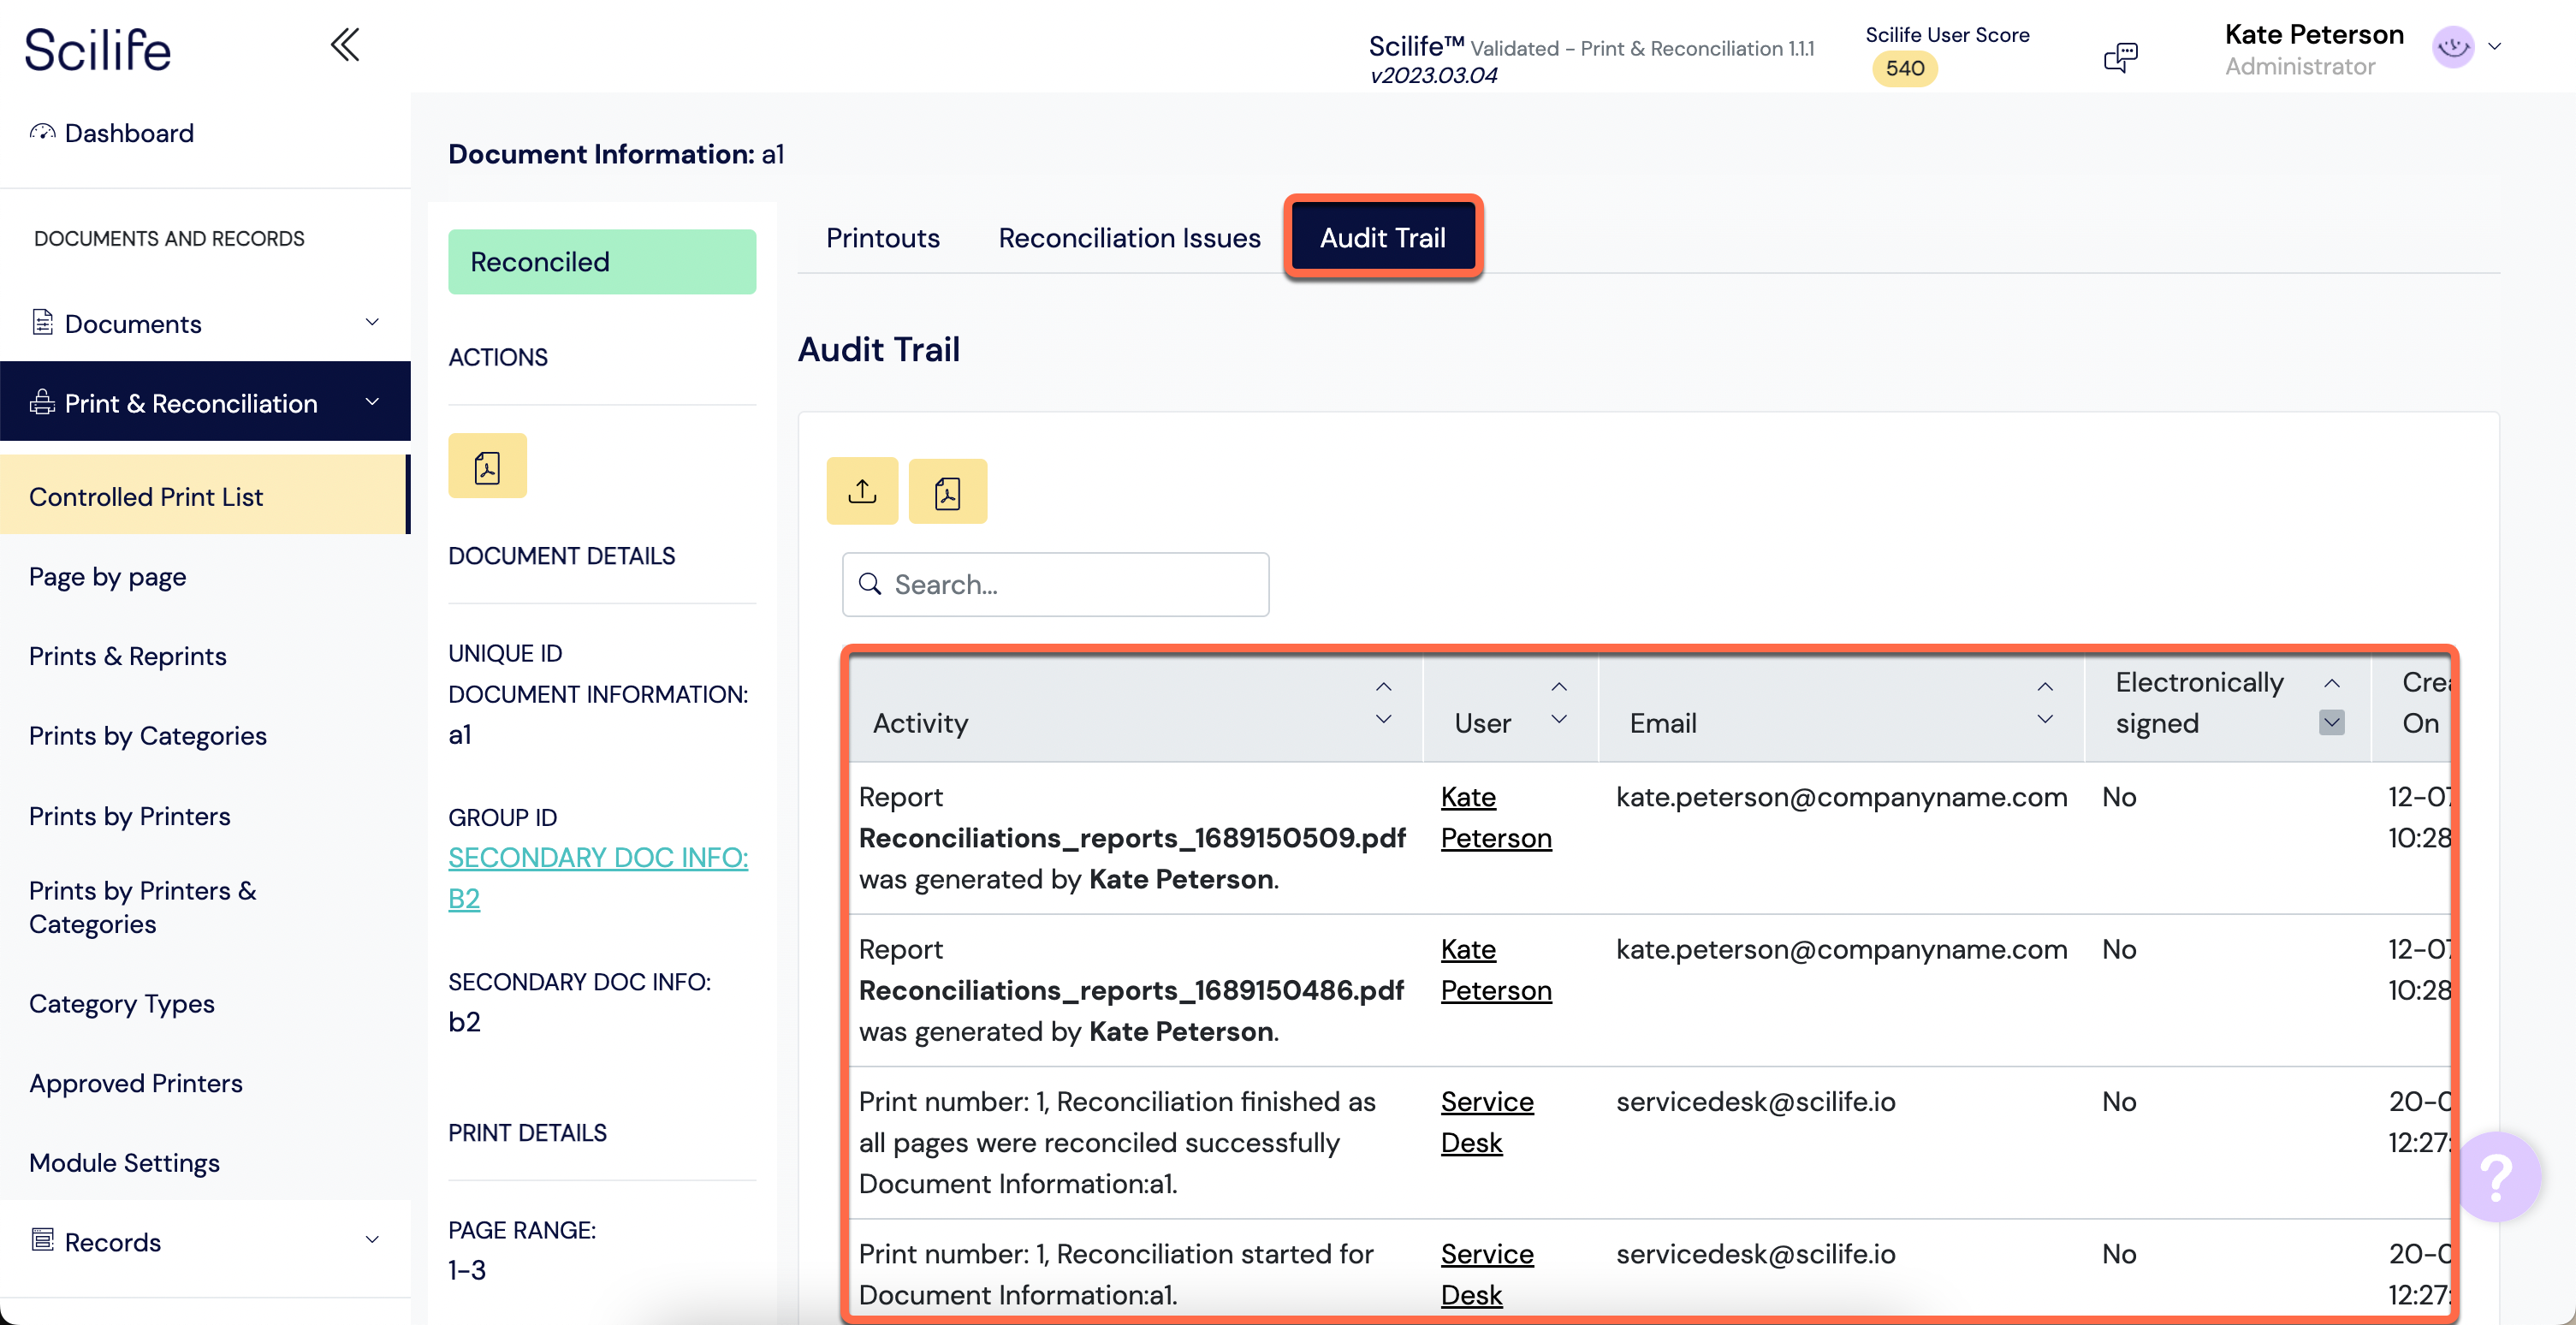Click Reconciliations_reports_1689150509.pdf activity text
The width and height of the screenshot is (2576, 1325).
pyautogui.click(x=1132, y=837)
